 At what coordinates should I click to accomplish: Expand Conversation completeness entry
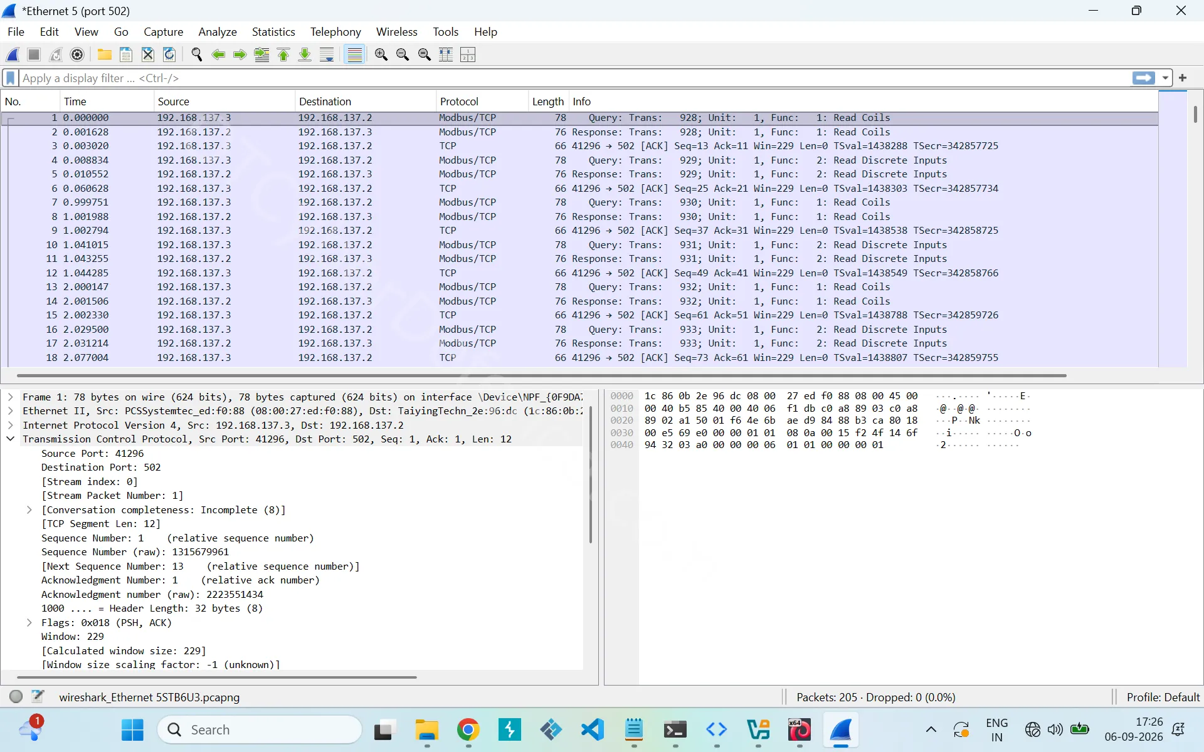pyautogui.click(x=29, y=510)
